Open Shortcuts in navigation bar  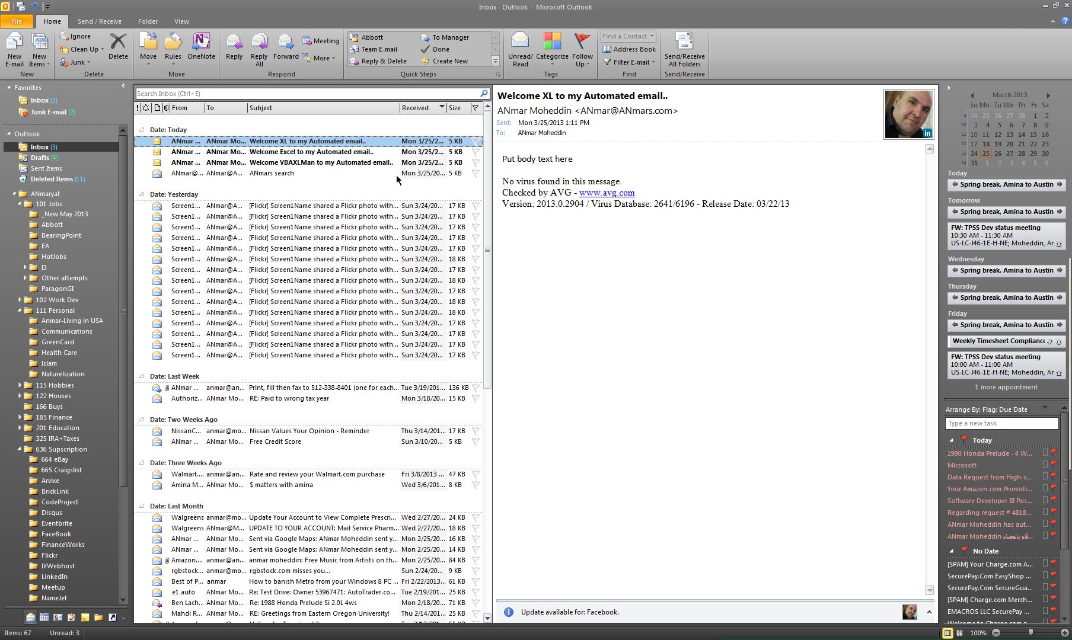click(x=112, y=617)
